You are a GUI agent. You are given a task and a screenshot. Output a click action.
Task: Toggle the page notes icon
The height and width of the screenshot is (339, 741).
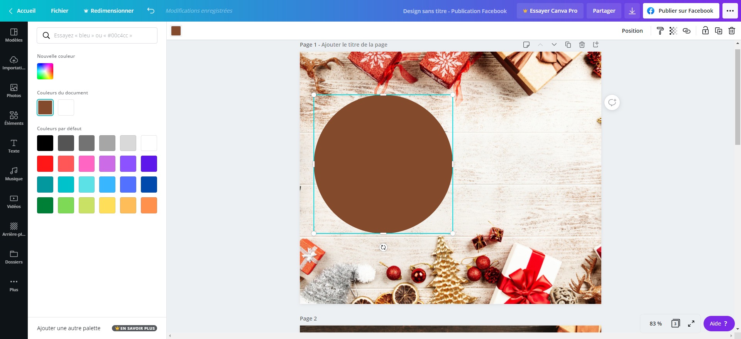[x=526, y=45]
